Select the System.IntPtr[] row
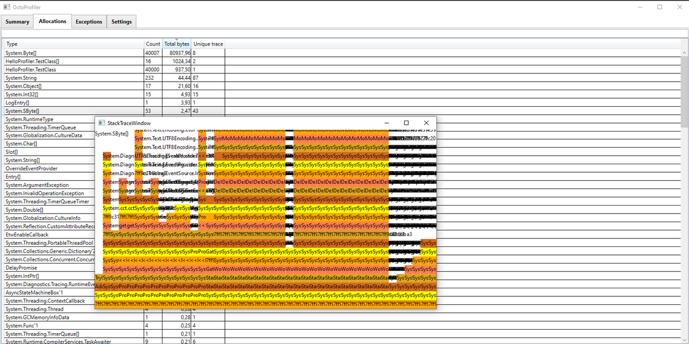Viewport: 689px width, 344px height. tap(49, 276)
